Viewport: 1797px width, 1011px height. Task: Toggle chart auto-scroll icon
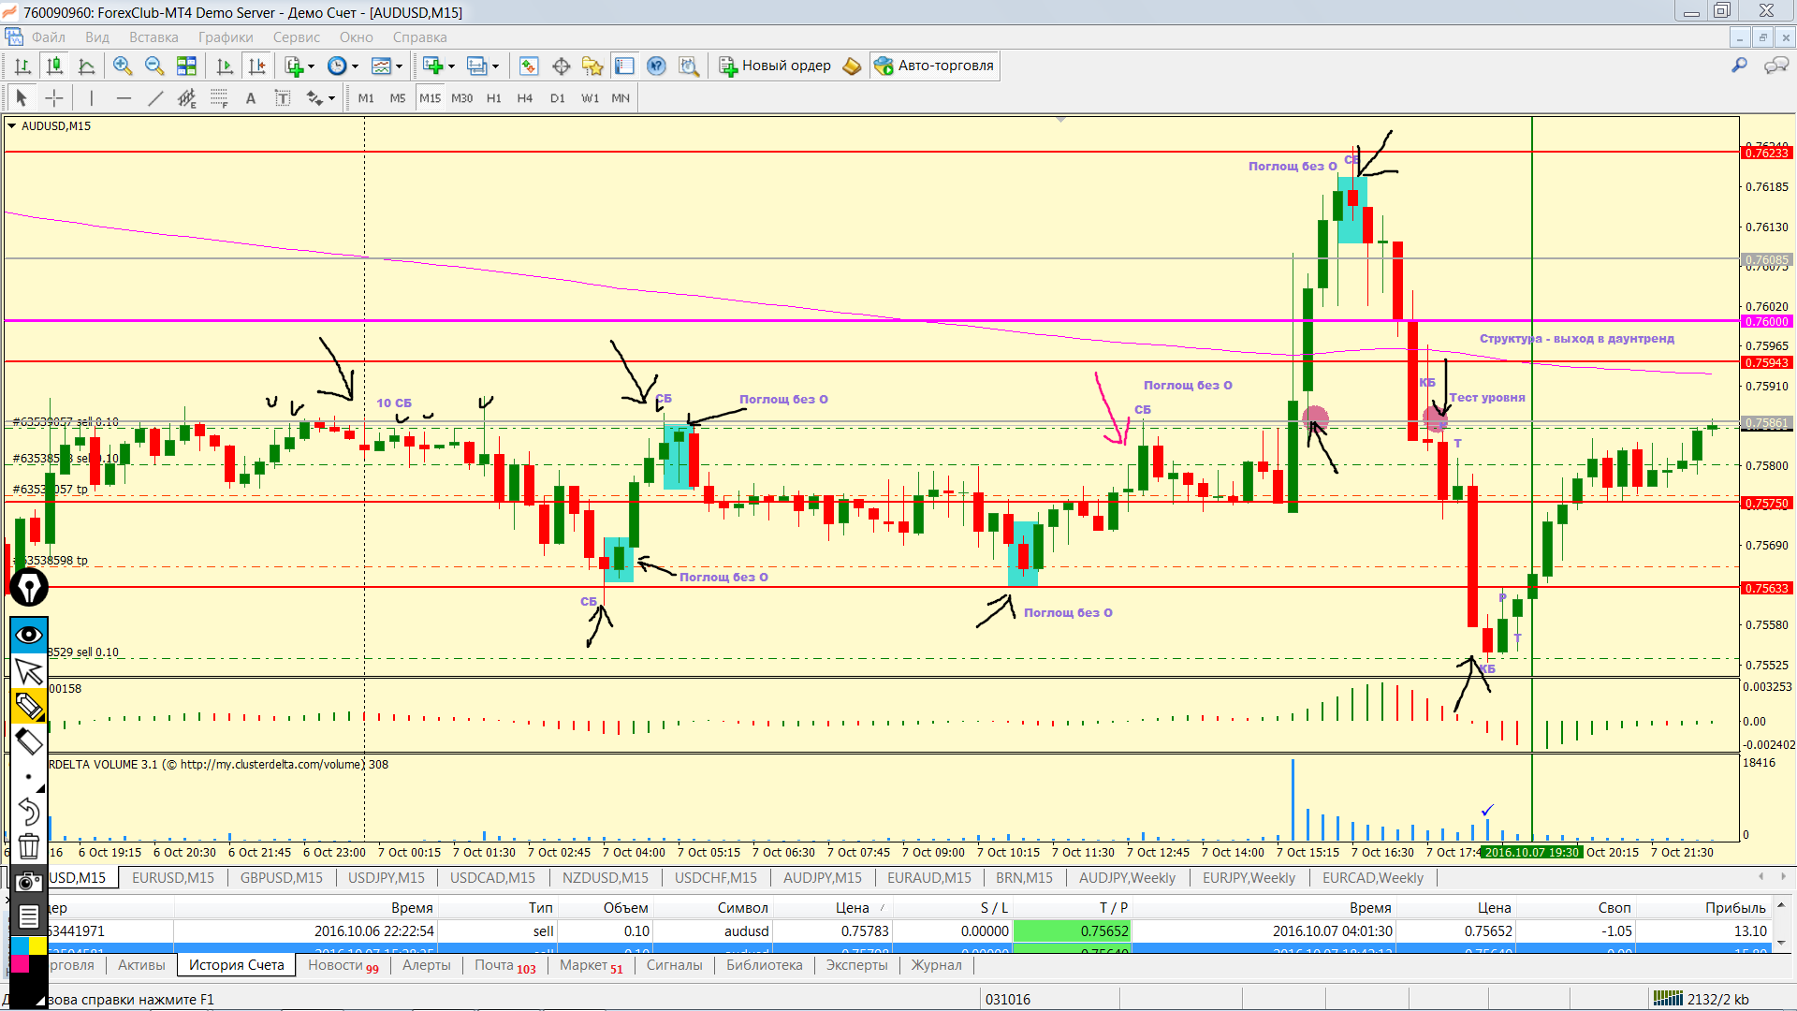click(225, 66)
